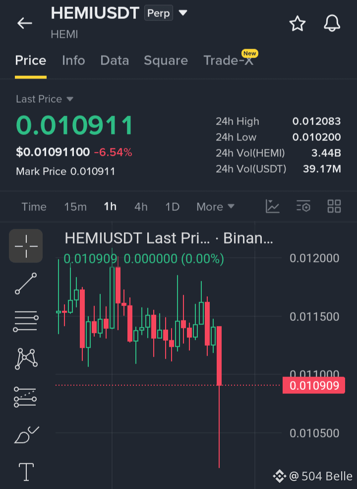Screen dimensions: 357x489
Task: Select the position projection tool
Action: 25,397
